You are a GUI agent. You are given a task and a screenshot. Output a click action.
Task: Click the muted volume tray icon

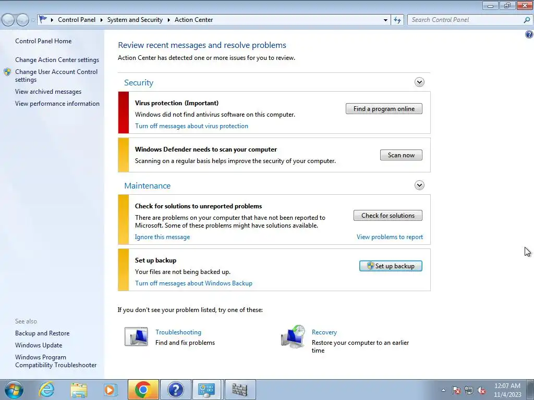(481, 390)
